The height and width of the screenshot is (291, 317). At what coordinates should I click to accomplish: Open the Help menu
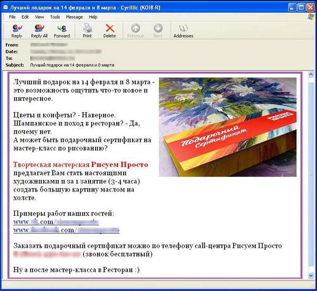click(93, 17)
